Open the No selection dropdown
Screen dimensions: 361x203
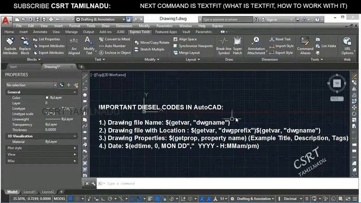click(32, 85)
